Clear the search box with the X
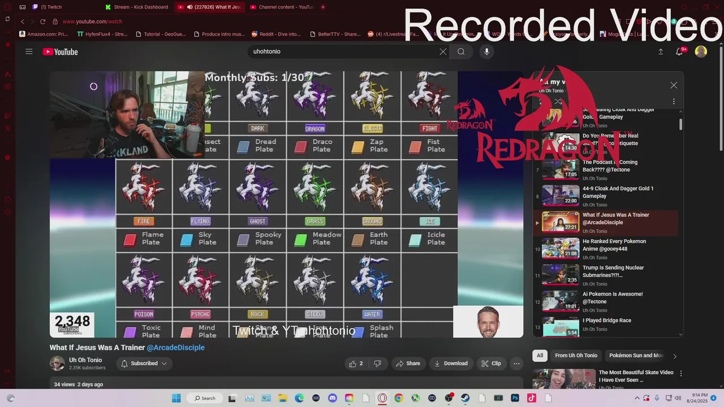Viewport: 724px width, 407px height. pyautogui.click(x=443, y=51)
